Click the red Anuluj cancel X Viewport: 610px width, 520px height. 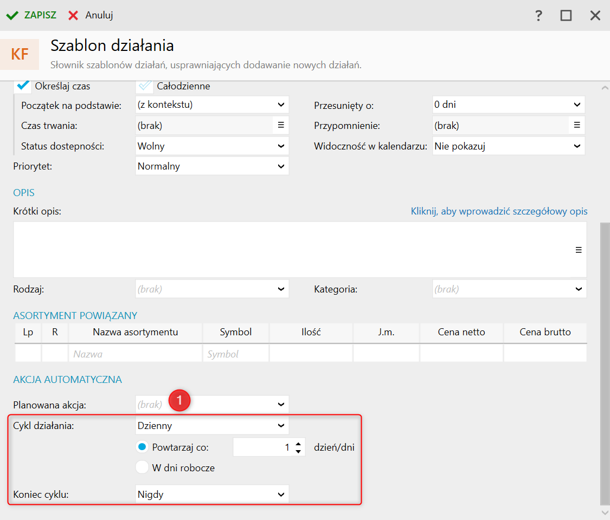tap(73, 15)
